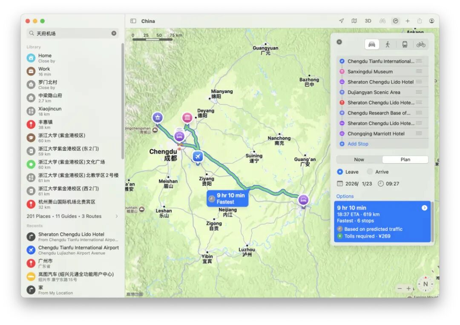Expand the 201 Places library chevron
The image size is (460, 325).
(117, 216)
